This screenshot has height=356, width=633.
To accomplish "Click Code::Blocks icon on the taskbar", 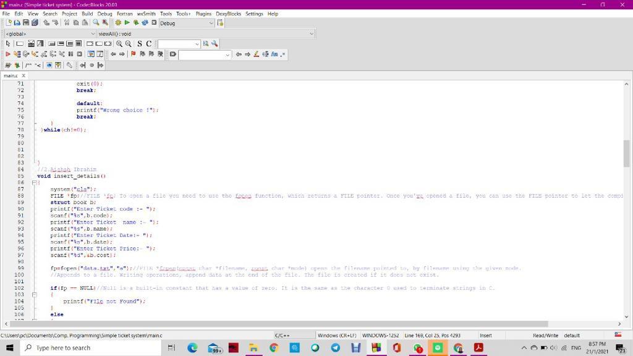I will pyautogui.click(x=438, y=348).
